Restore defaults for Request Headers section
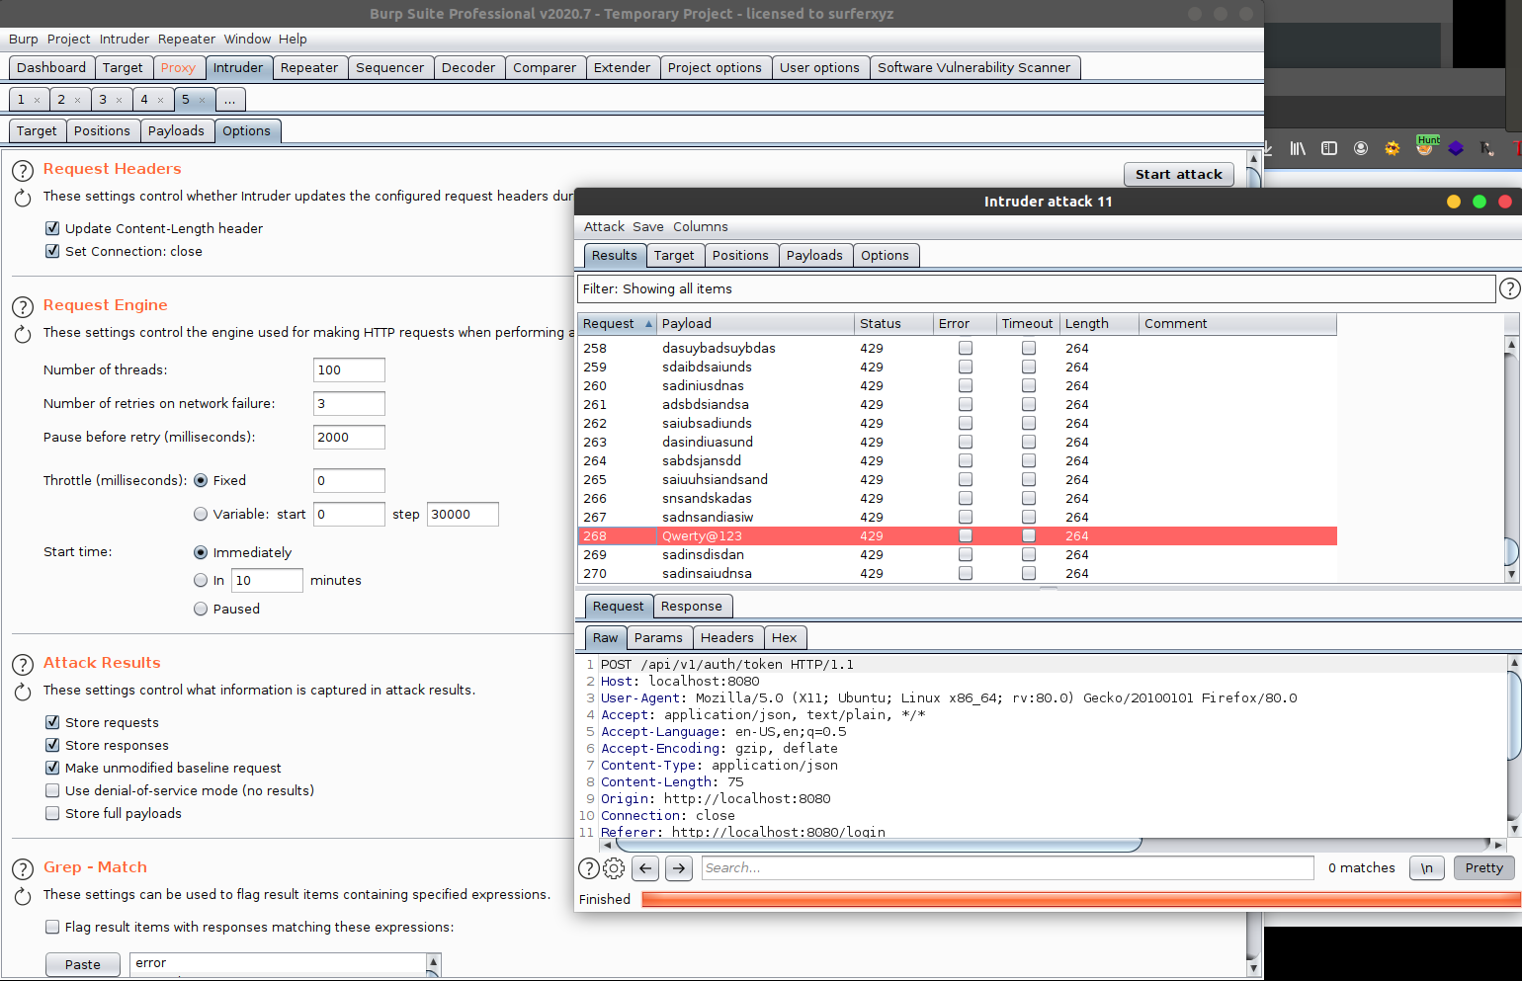 (x=23, y=199)
